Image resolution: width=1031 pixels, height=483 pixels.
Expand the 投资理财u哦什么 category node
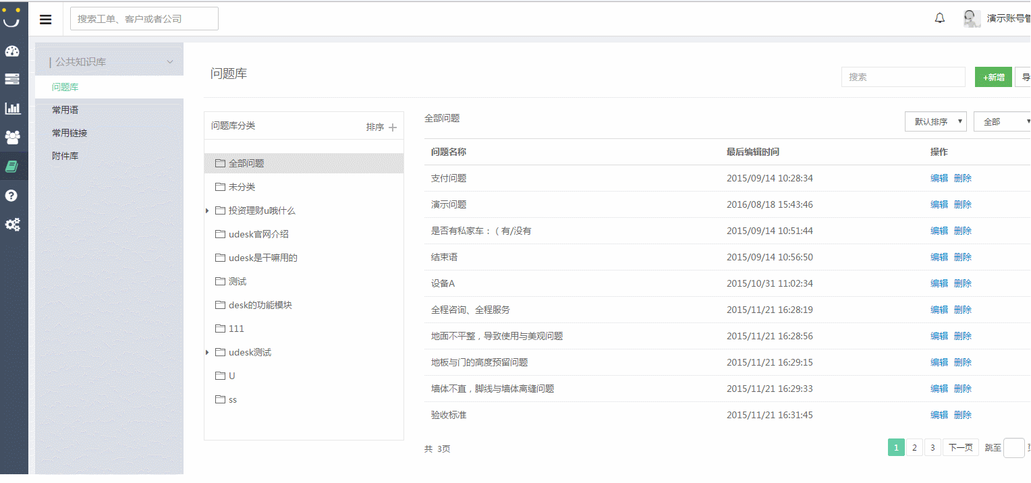click(207, 210)
